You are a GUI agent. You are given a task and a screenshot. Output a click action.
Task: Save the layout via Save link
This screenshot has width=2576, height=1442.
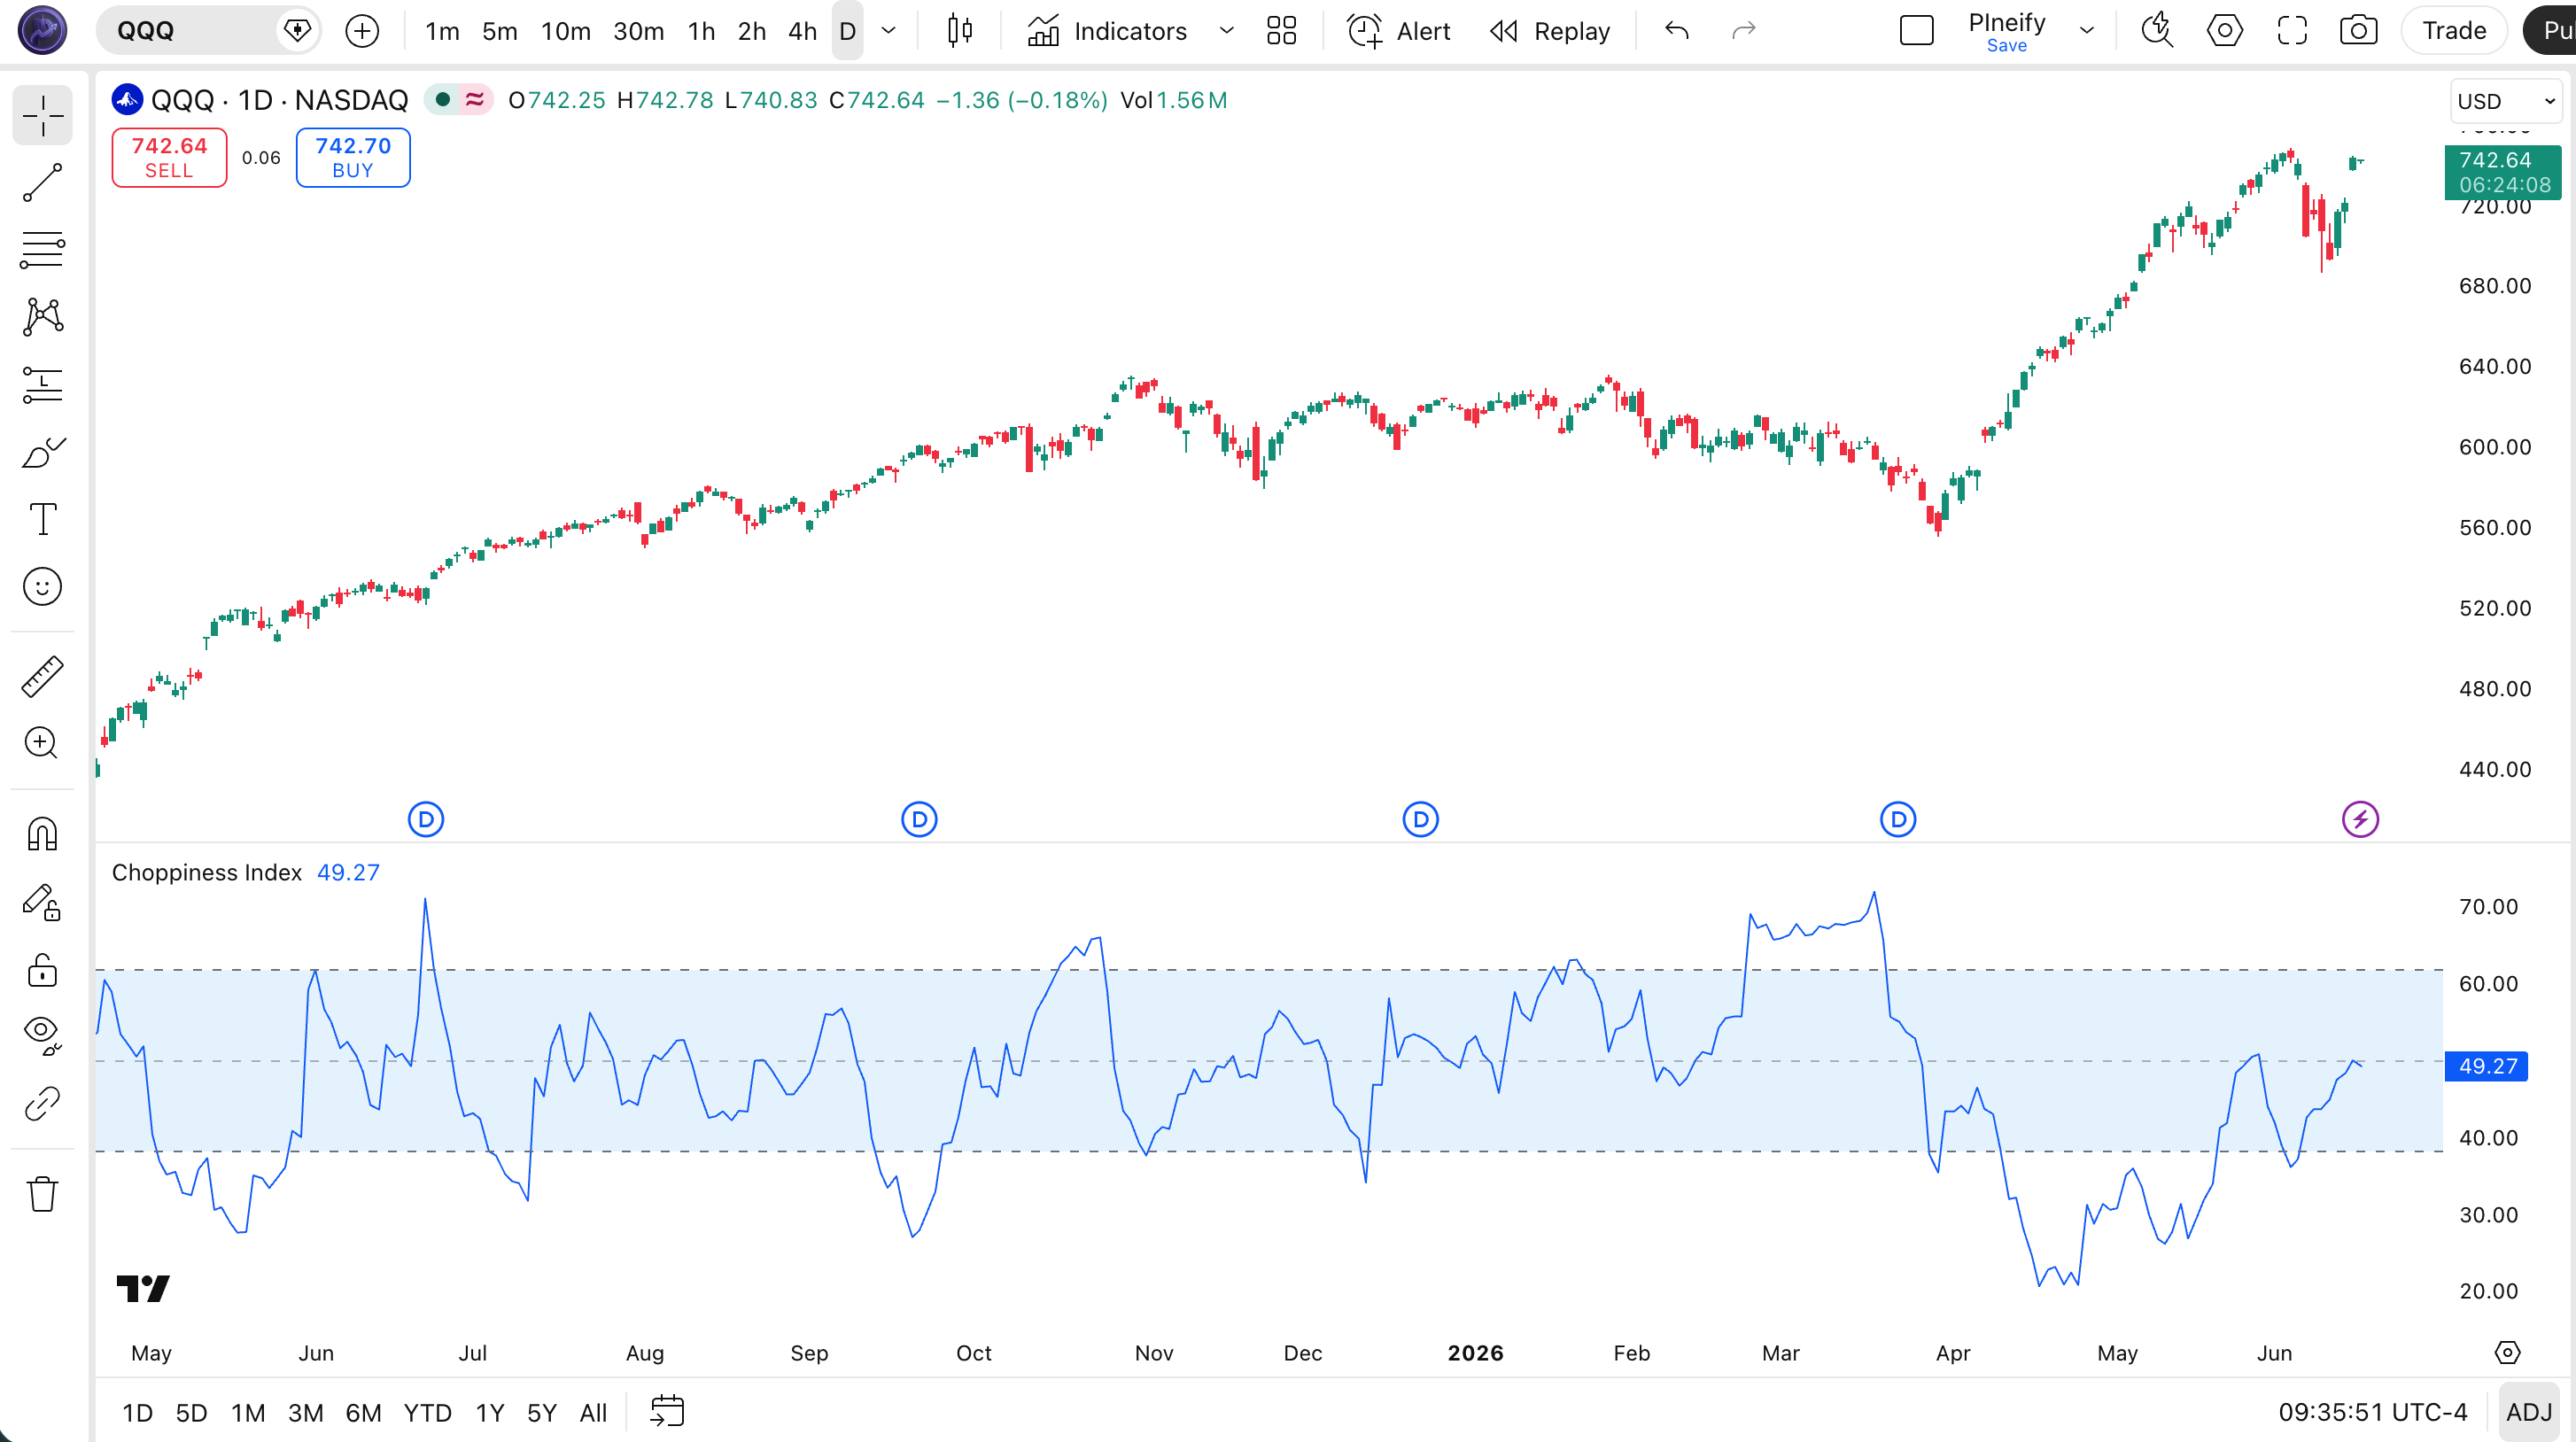point(2006,46)
